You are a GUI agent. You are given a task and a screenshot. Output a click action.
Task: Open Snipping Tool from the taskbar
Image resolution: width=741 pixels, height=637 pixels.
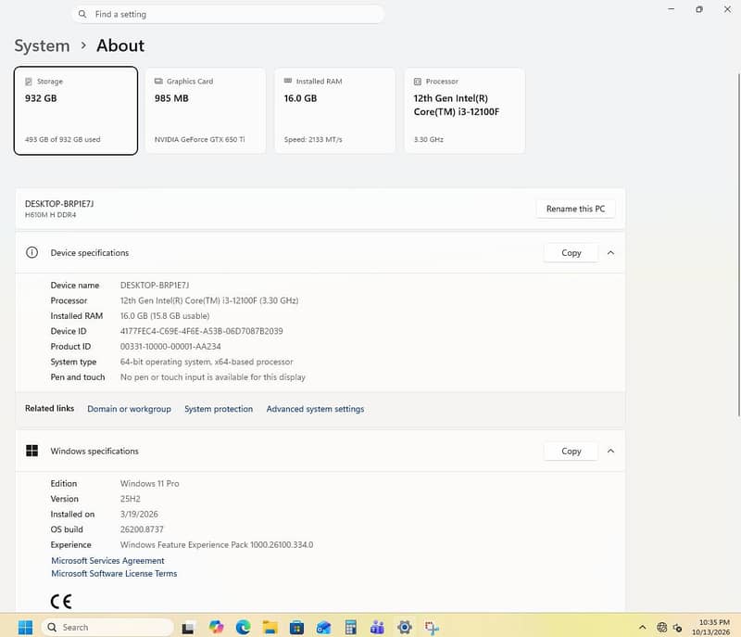(x=432, y=628)
